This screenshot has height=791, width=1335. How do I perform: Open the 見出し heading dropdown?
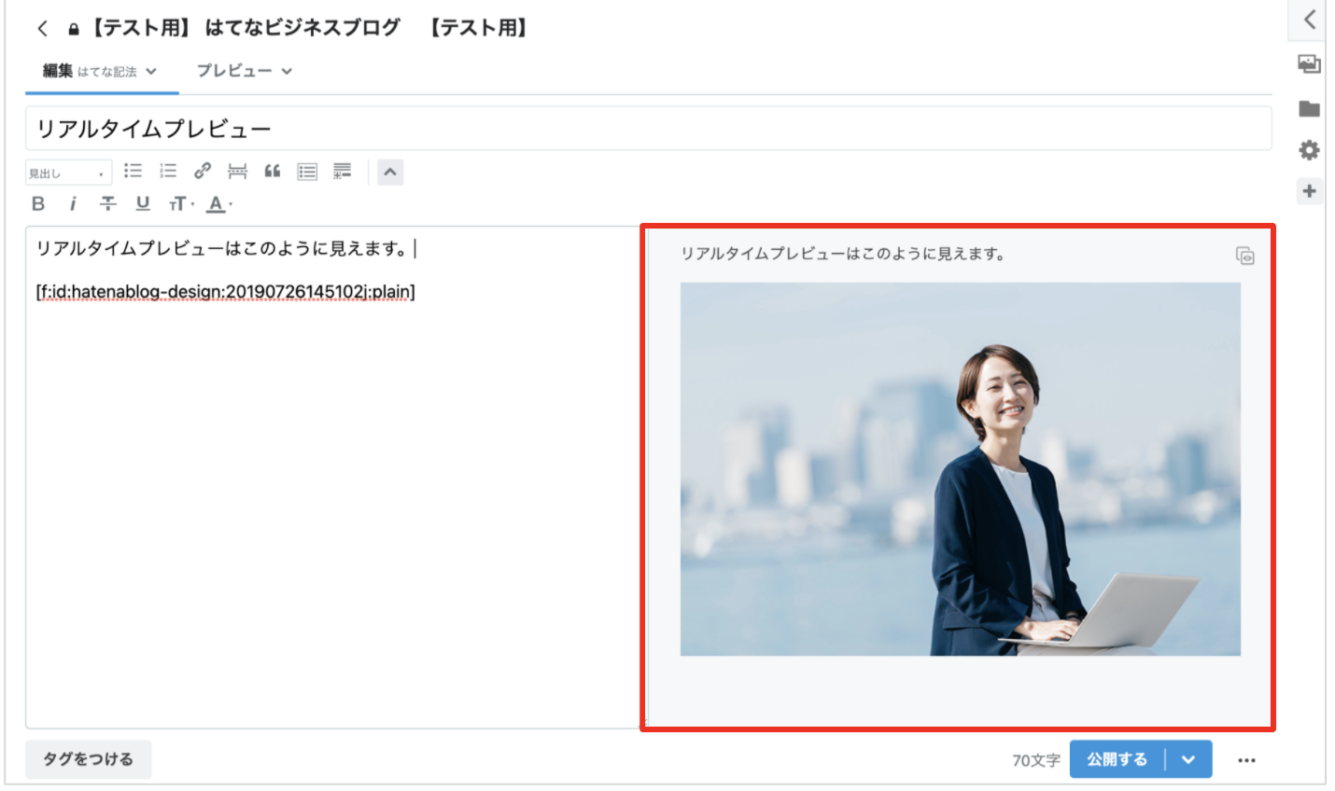point(67,173)
